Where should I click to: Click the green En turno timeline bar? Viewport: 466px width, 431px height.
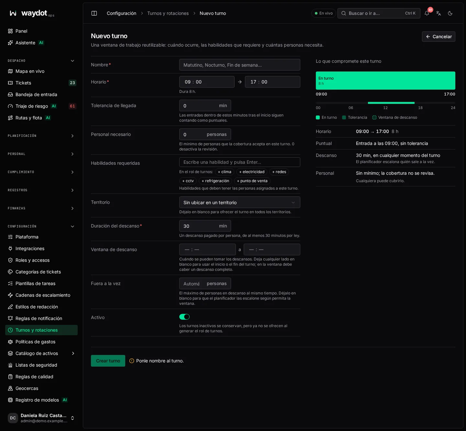tap(385, 81)
